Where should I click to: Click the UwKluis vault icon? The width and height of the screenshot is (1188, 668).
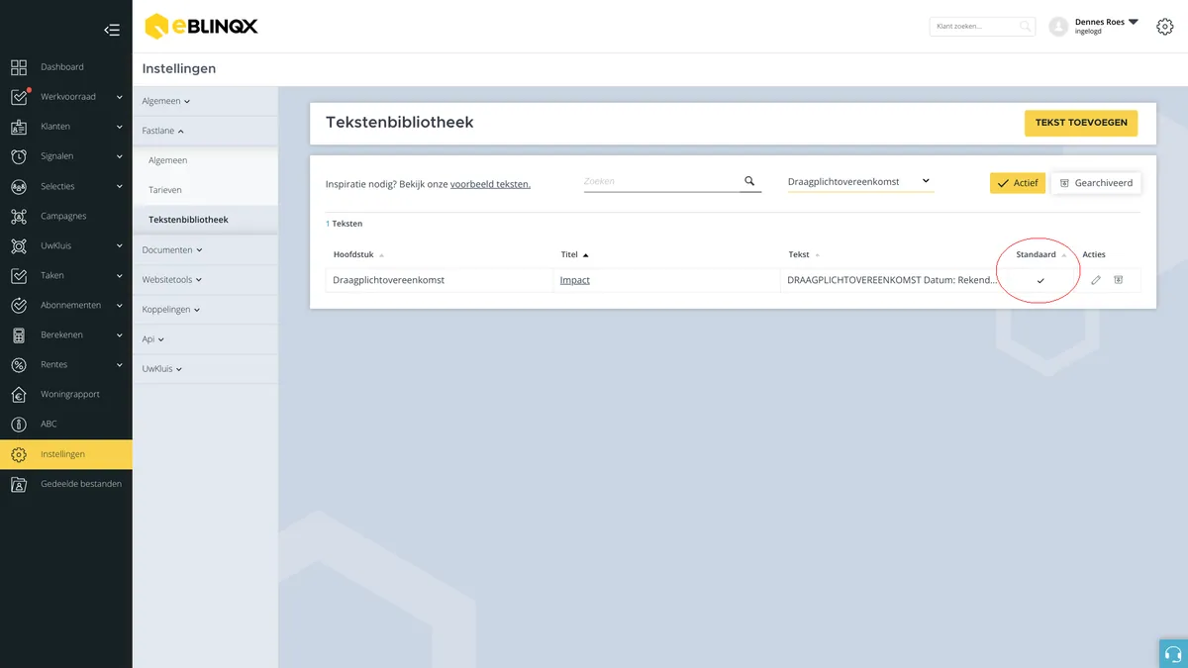(x=19, y=245)
